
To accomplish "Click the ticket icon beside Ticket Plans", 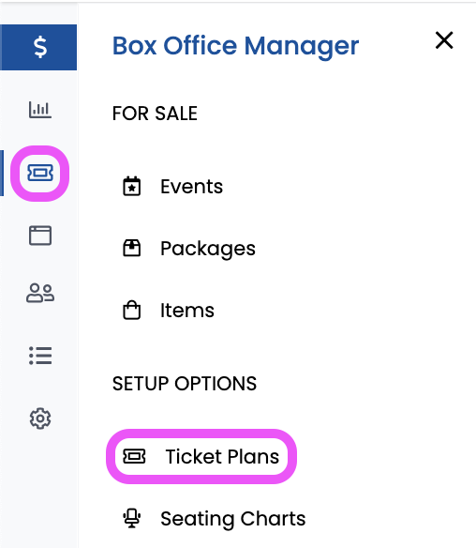I will tap(134, 456).
